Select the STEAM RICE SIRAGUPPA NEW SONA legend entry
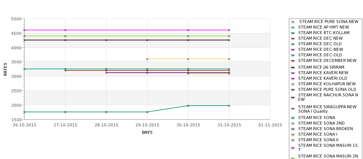Image resolution: width=363 pixels, height=159 pixels. (x=327, y=109)
